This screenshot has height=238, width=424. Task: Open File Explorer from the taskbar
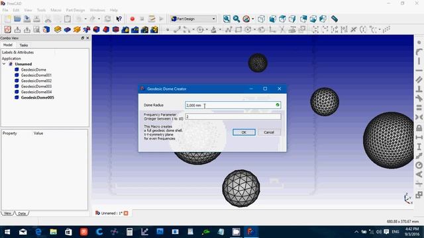[53, 232]
